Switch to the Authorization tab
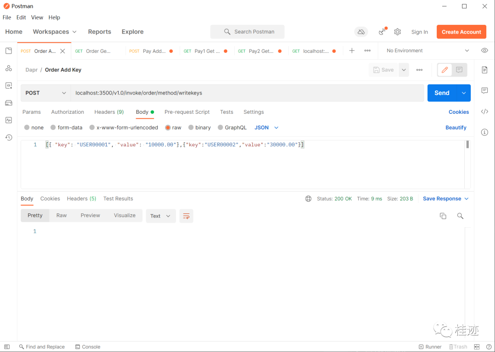 67,112
